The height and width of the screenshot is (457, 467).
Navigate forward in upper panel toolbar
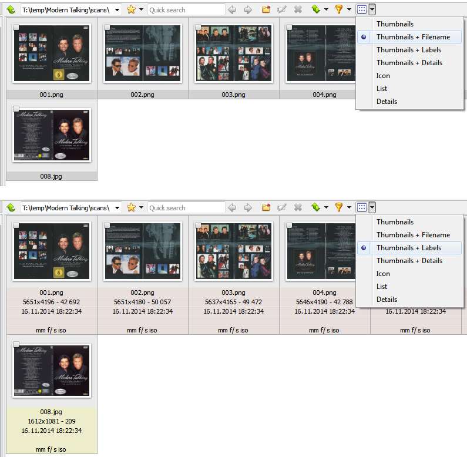(x=248, y=10)
